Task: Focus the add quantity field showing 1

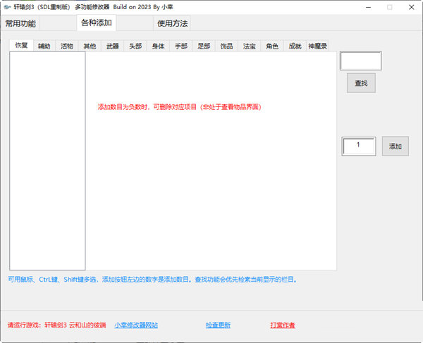Action: pyautogui.click(x=359, y=146)
